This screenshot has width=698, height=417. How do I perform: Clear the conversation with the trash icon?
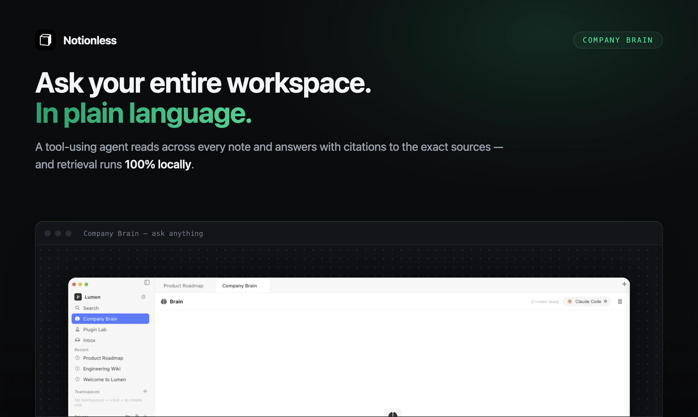[620, 302]
